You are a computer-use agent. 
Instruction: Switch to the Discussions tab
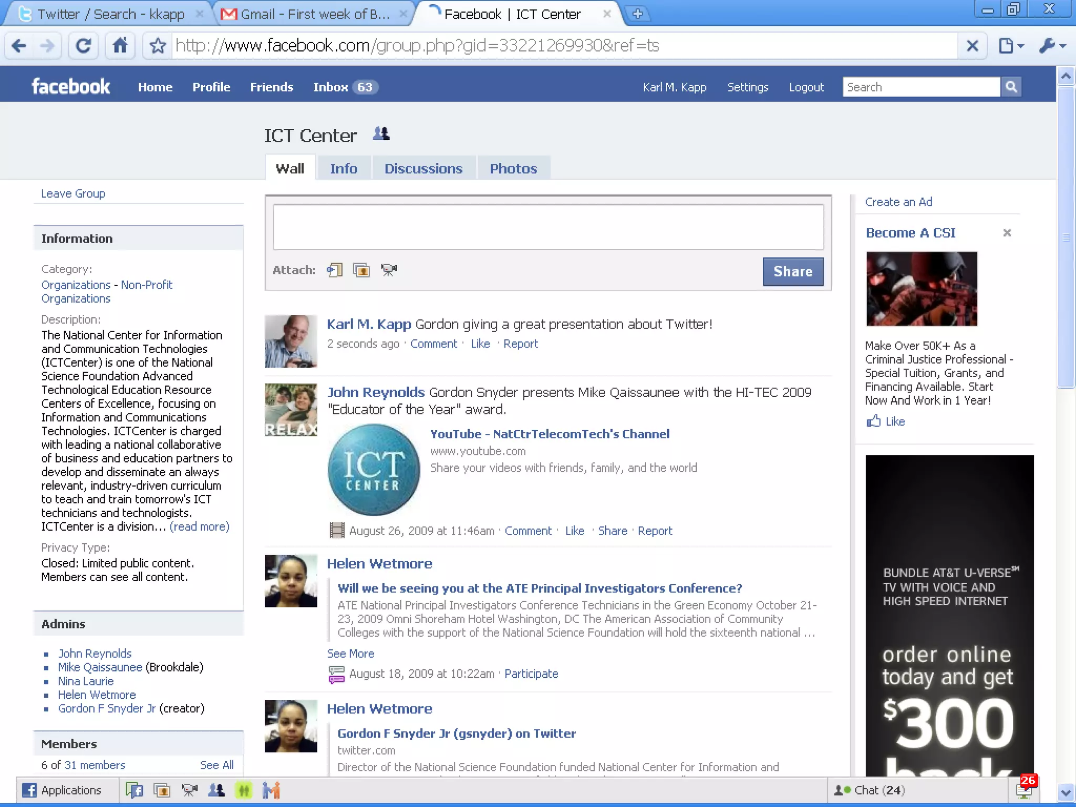[x=423, y=169]
